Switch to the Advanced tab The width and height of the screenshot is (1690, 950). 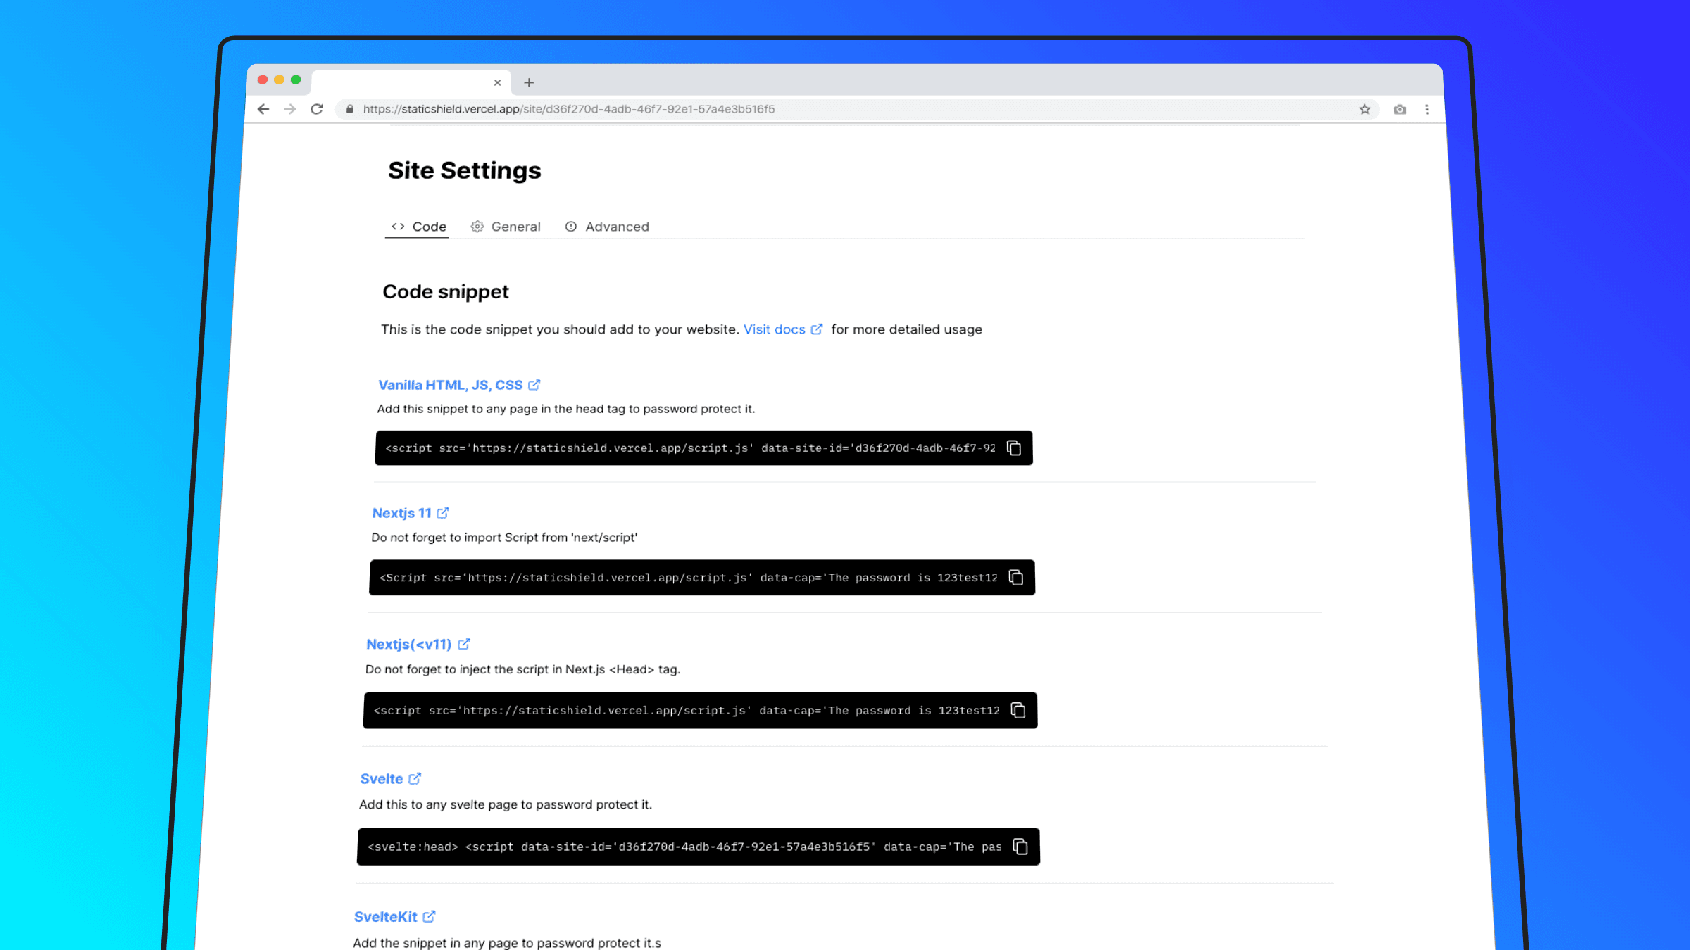(x=616, y=226)
